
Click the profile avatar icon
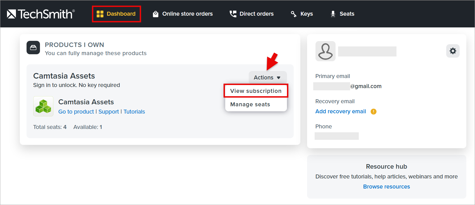(x=326, y=51)
